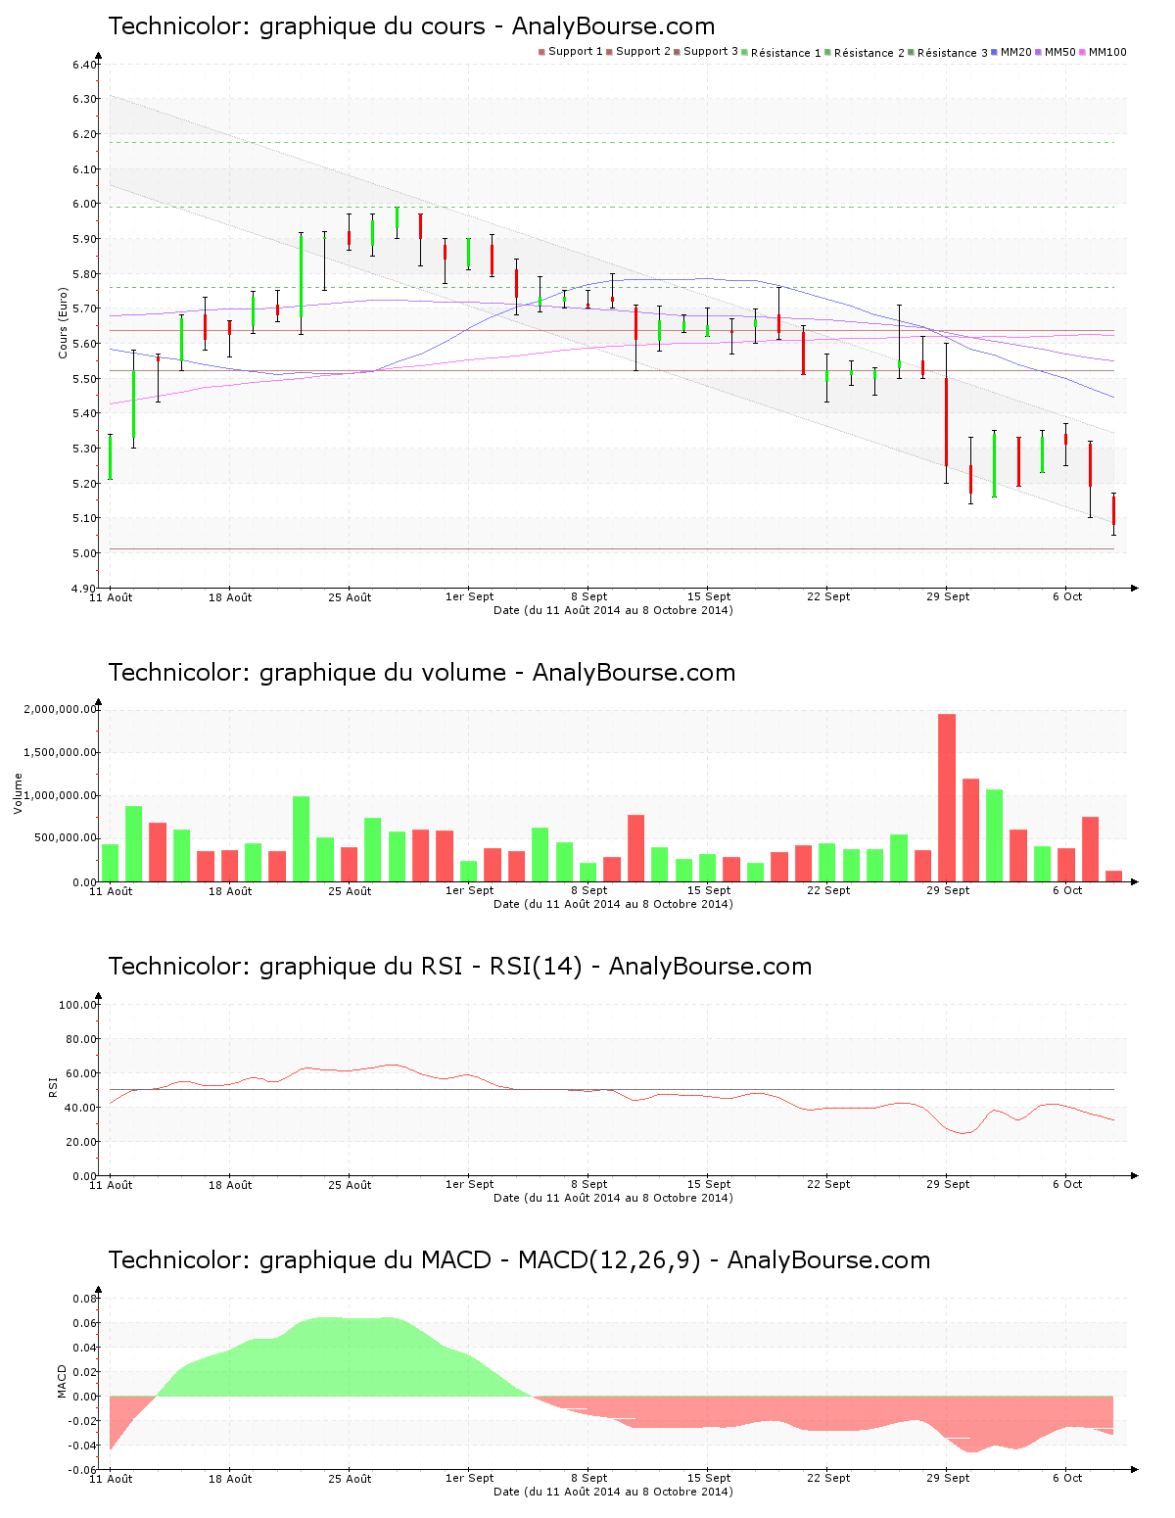The image size is (1175, 1518).
Task: Select the Résistance 3 legend entry
Action: 948,52
